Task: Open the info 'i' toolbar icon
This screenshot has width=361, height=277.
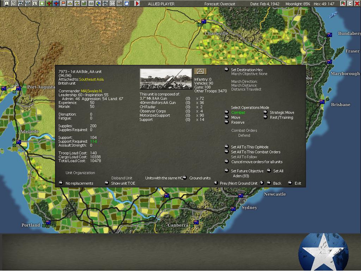Action: point(35,4)
